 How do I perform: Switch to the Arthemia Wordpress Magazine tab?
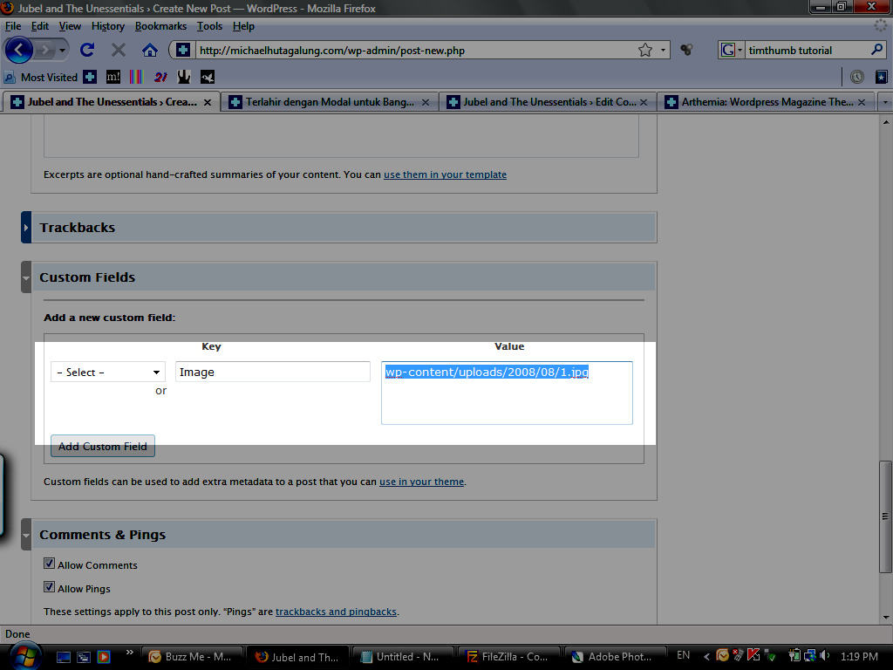pyautogui.click(x=766, y=102)
